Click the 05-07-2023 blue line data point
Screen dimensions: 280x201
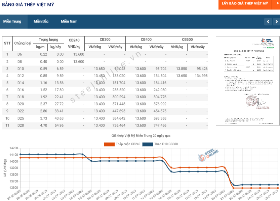pos(91,161)
